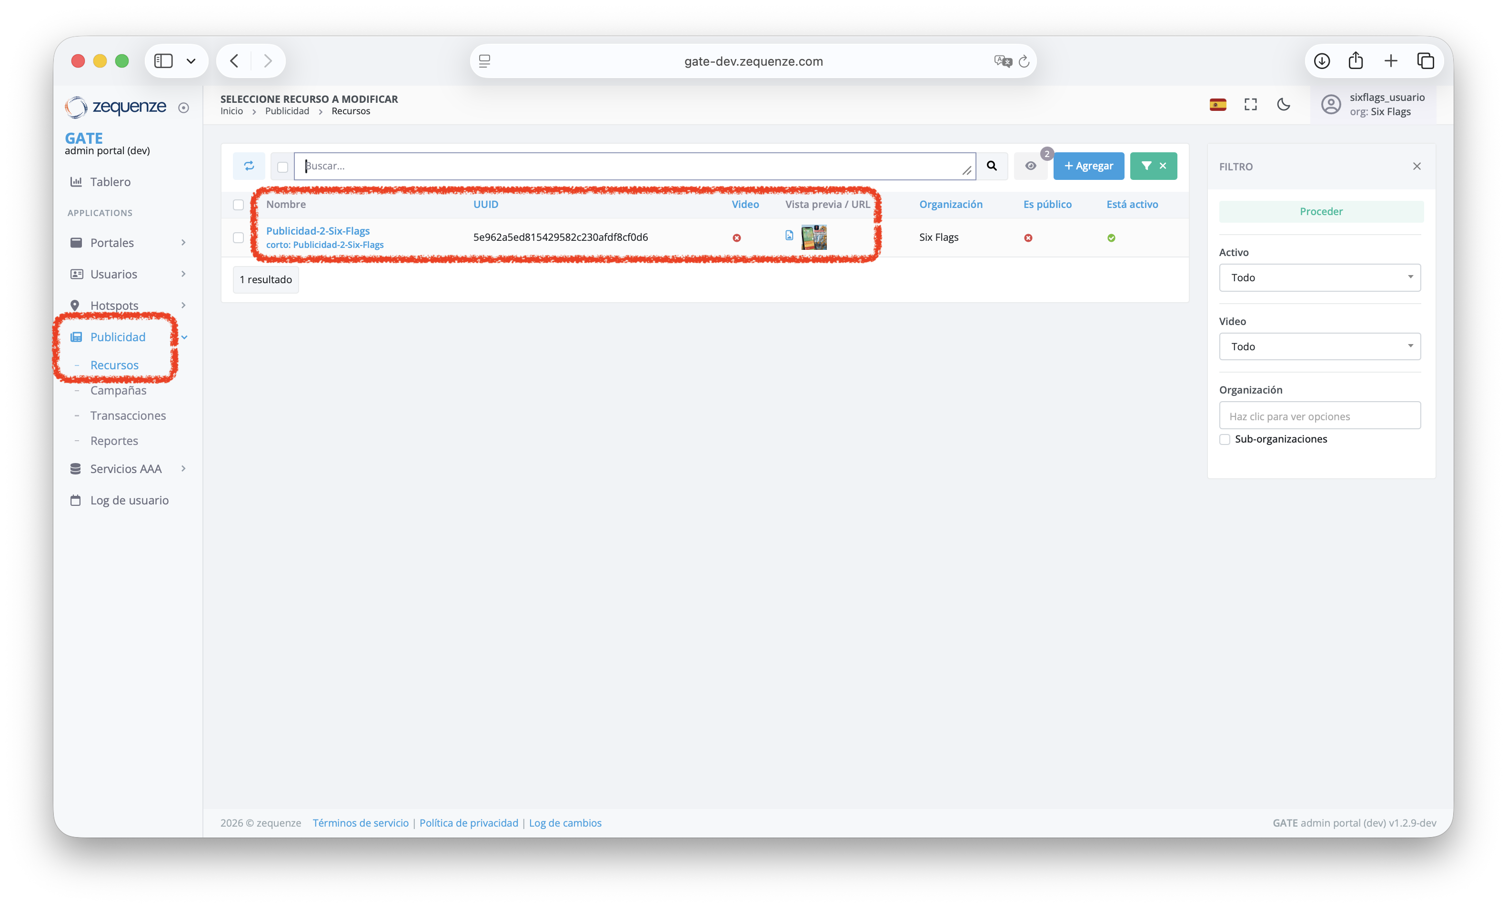The image size is (1507, 908).
Task: Open the Video filter dropdown
Action: tap(1319, 346)
